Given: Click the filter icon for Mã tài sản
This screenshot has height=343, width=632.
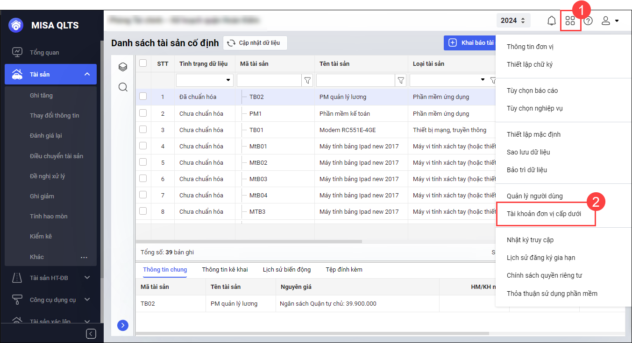Looking at the screenshot, I should click(x=307, y=80).
